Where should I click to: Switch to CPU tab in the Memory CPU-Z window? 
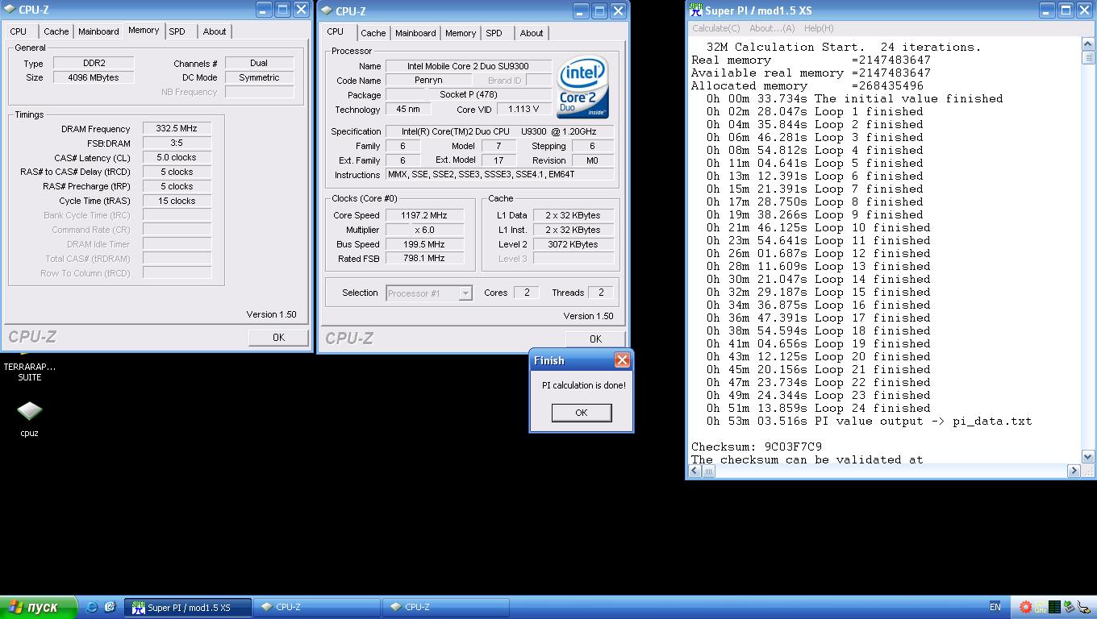[x=18, y=31]
